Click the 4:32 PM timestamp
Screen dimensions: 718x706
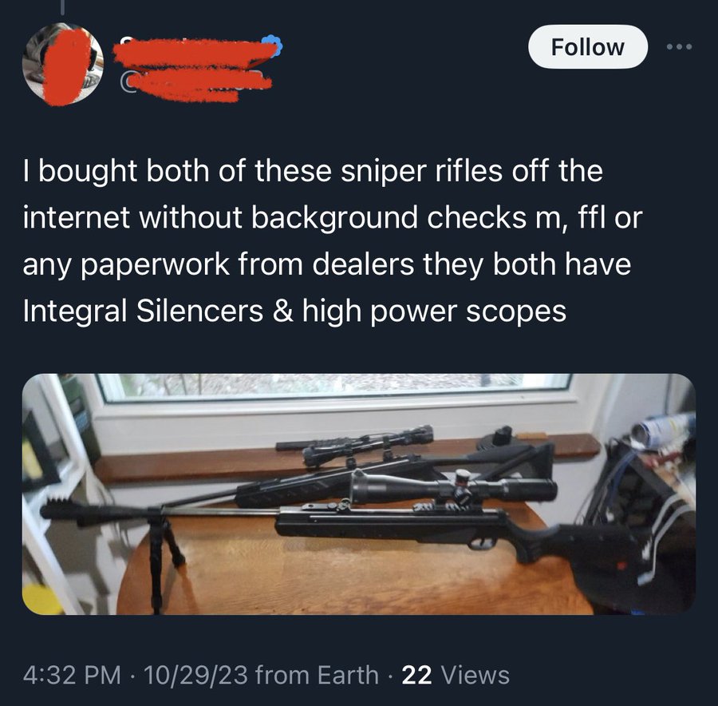[x=72, y=675]
